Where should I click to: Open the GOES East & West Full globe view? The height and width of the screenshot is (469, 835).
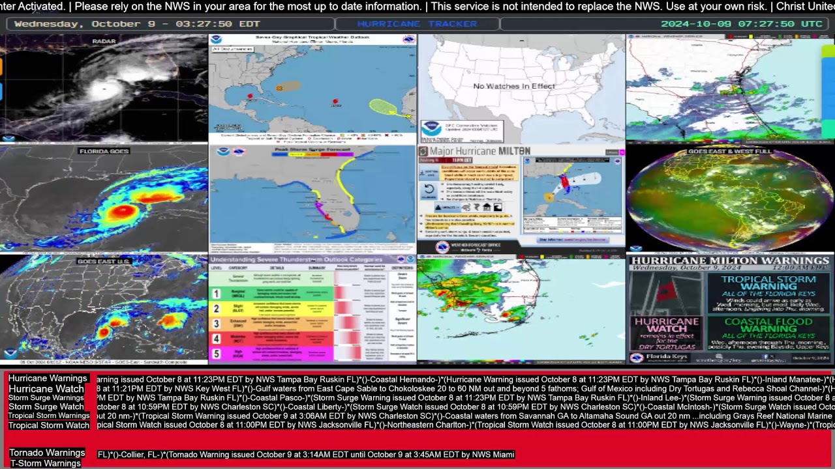coord(730,199)
